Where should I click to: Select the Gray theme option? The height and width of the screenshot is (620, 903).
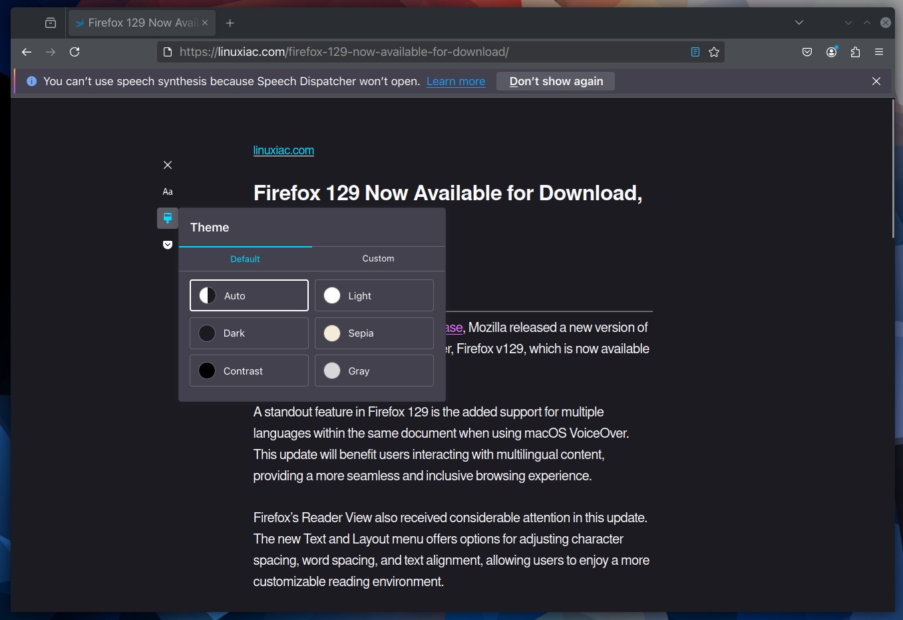(x=374, y=371)
